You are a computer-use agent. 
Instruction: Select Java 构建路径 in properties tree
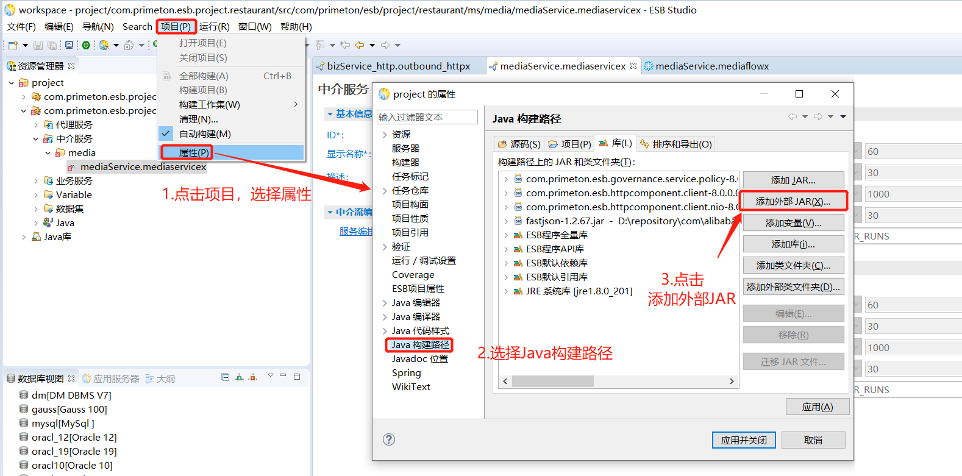tap(420, 345)
